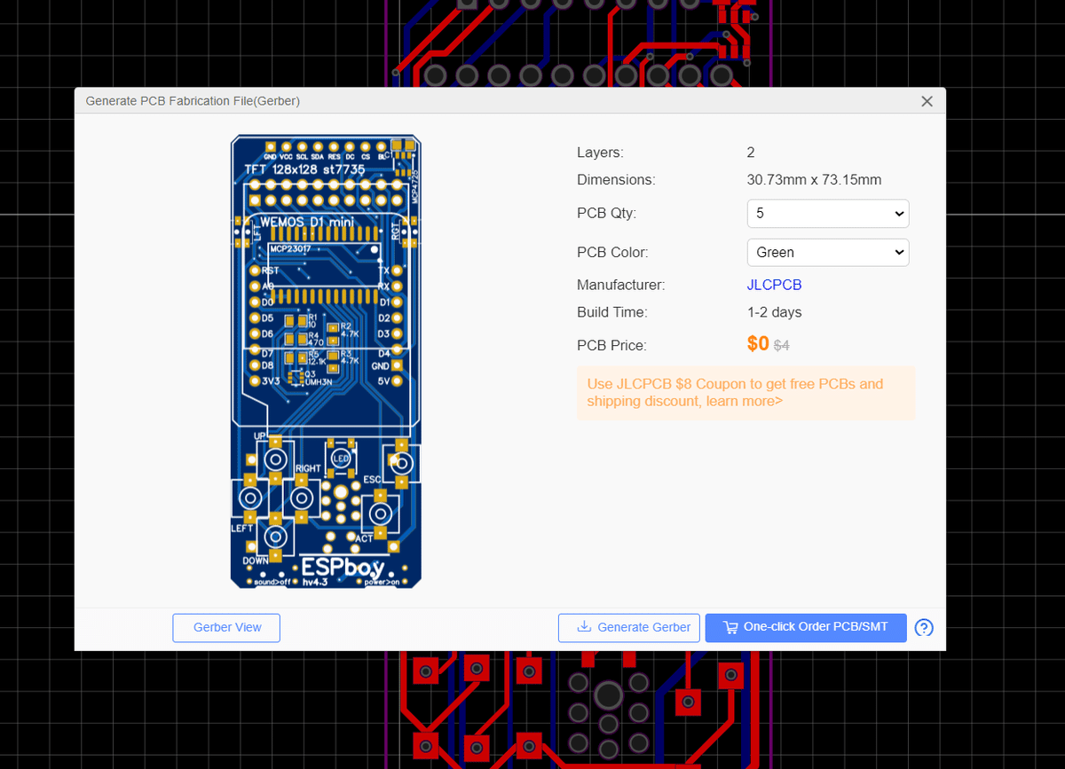Click the dialog title Generate PCB Fabrication File(Gerber)
1065x769 pixels.
click(193, 101)
